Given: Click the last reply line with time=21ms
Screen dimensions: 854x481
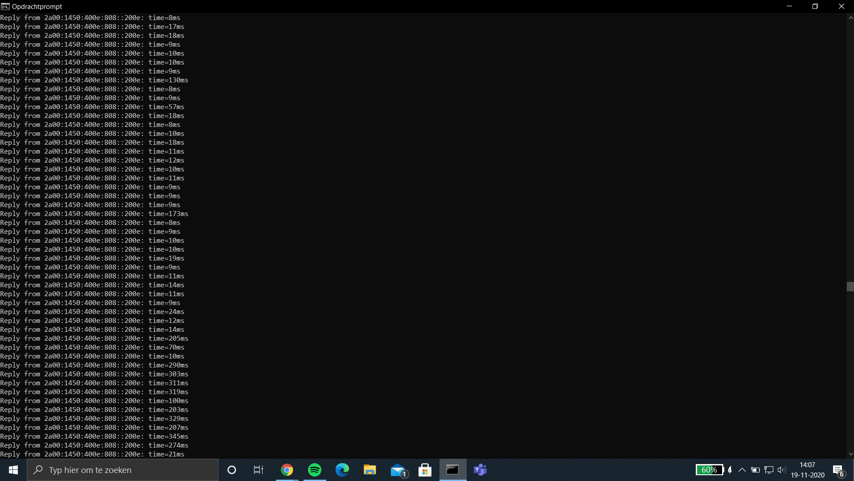Looking at the screenshot, I should 92,454.
